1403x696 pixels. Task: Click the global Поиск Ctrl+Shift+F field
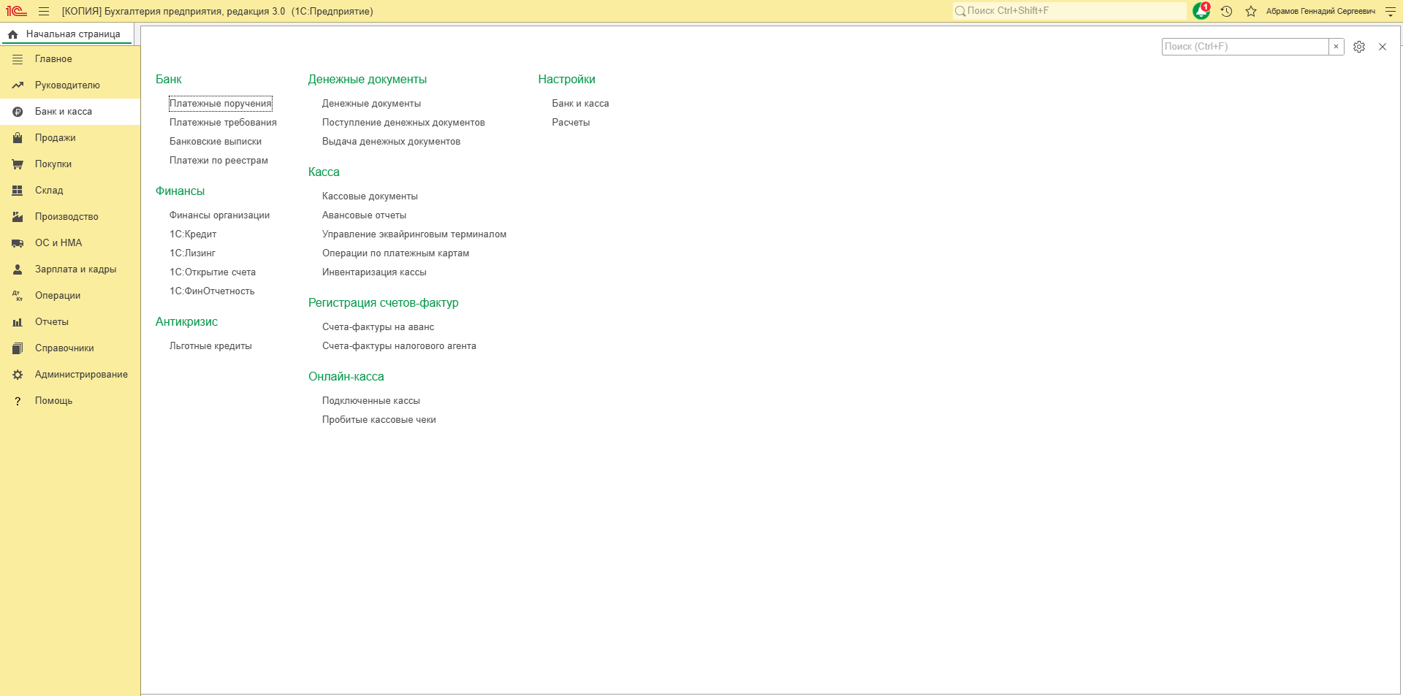point(1069,11)
